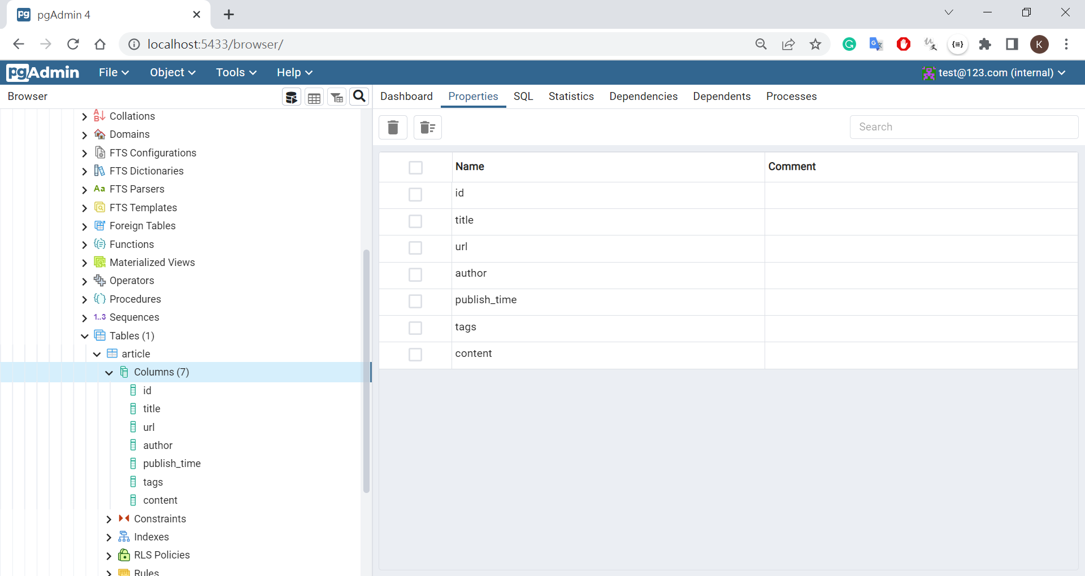The width and height of the screenshot is (1085, 576).
Task: Open the Tools menu
Action: point(236,72)
